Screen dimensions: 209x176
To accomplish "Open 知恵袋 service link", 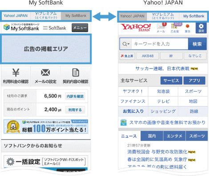I will pyautogui.click(x=163, y=92).
